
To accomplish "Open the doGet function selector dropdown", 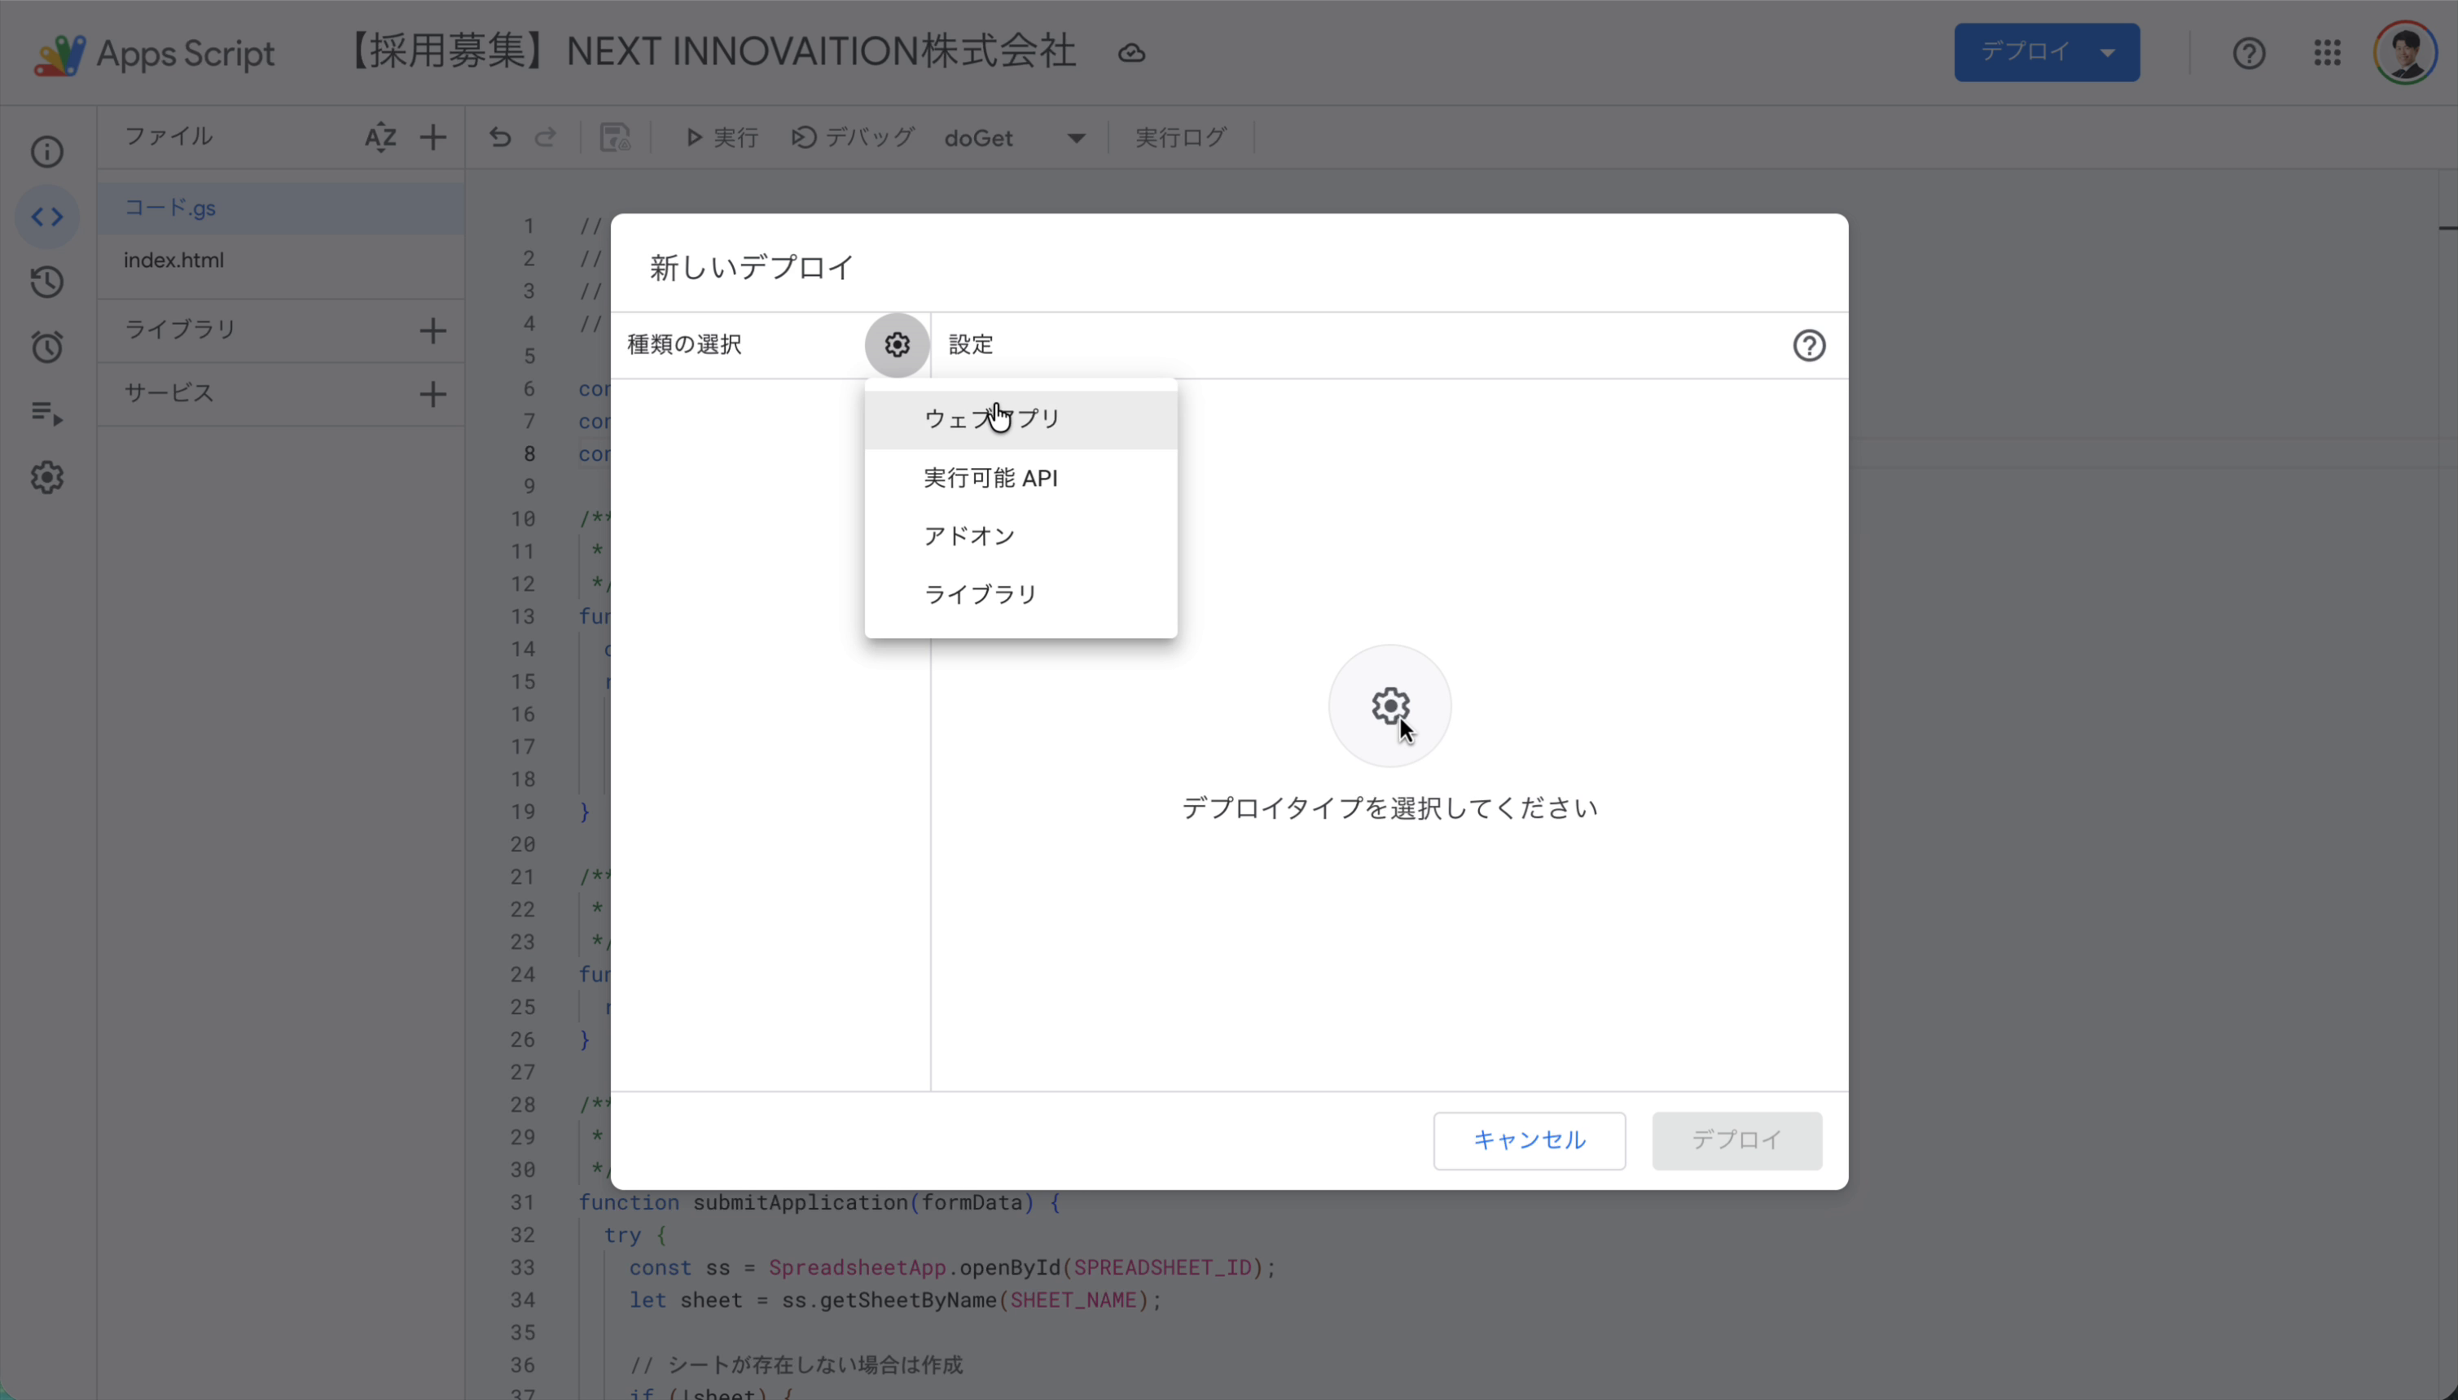I will (1073, 138).
